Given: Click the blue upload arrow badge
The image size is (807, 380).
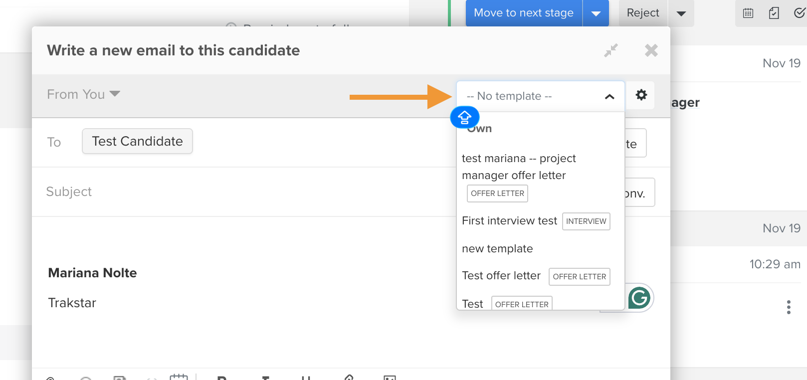Looking at the screenshot, I should pos(465,118).
